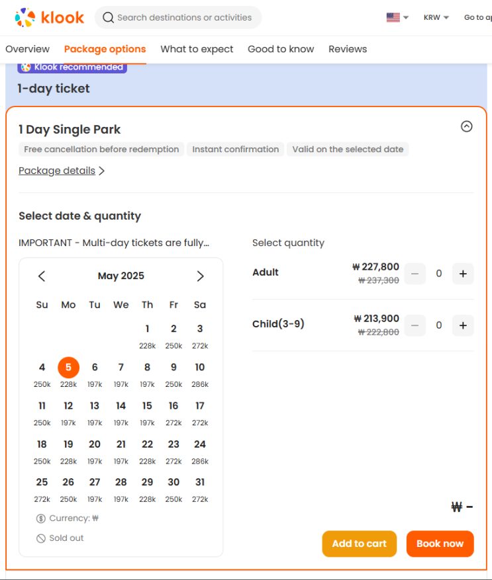
Task: Switch to the What to expect tab
Action: tap(197, 49)
